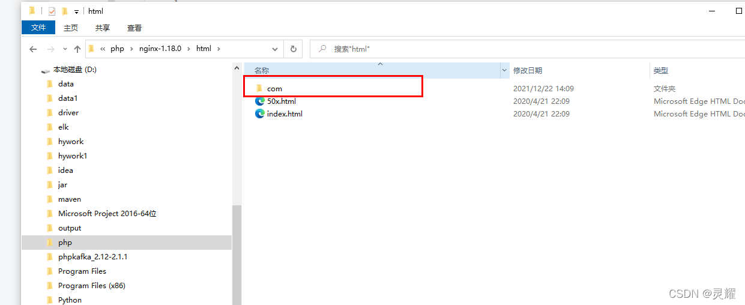Click the folder icon beside maven

(50, 199)
